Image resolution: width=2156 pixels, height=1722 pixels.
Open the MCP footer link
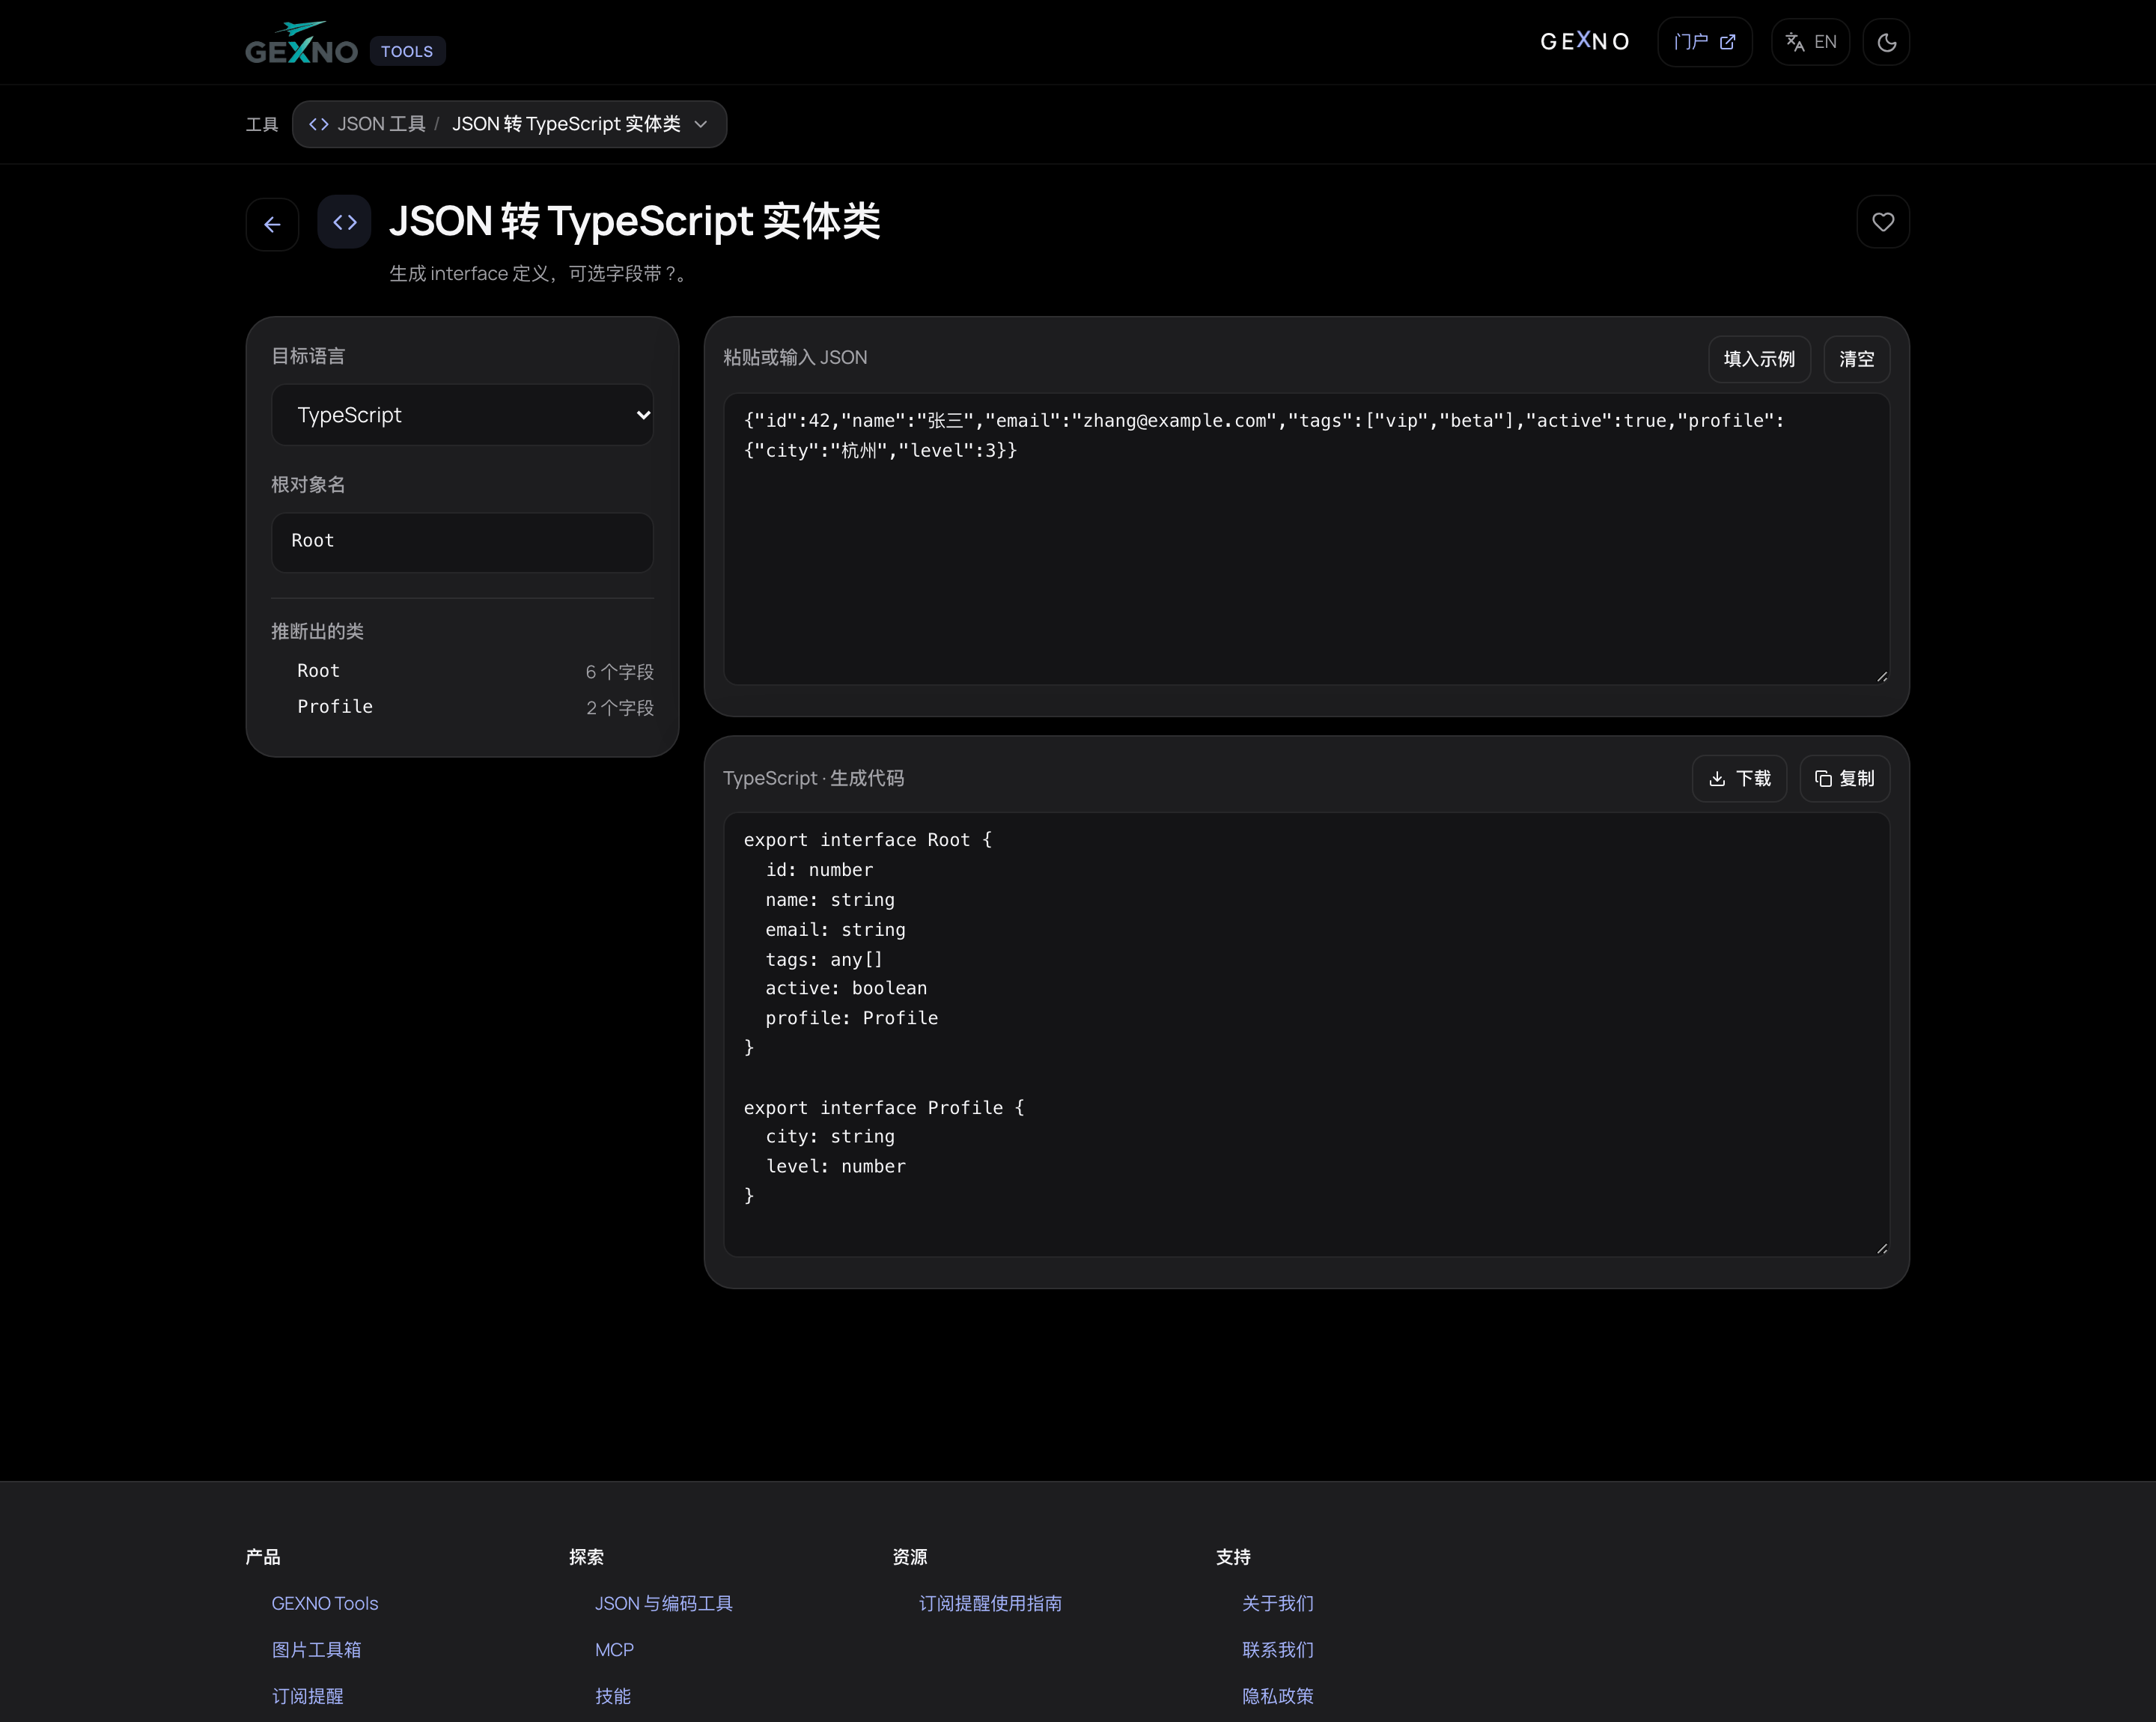coord(614,1650)
